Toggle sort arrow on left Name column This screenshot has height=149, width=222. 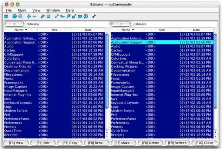point(26,30)
